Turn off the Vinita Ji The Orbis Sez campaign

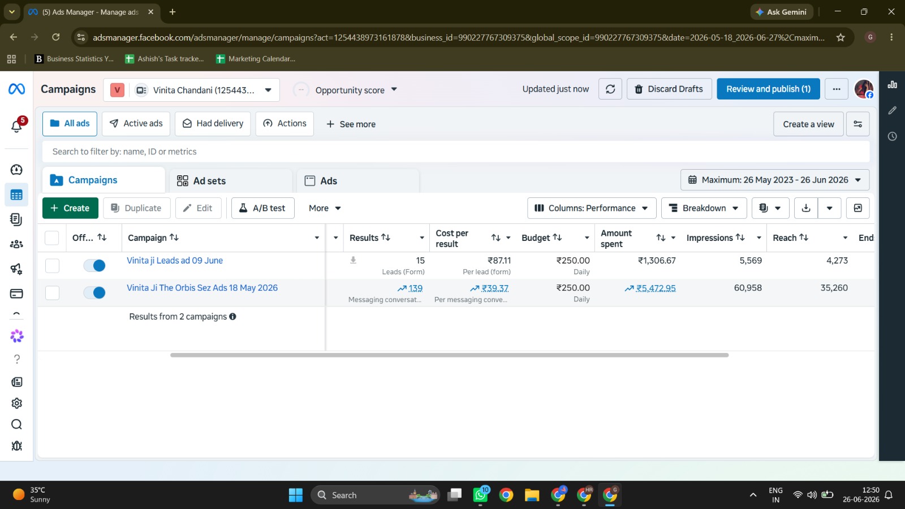click(94, 293)
